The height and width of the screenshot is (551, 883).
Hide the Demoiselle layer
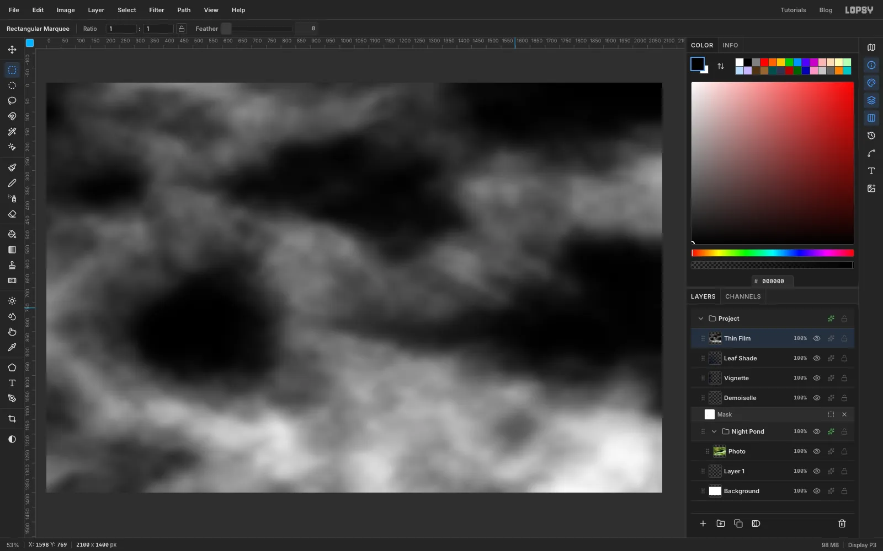coord(817,398)
